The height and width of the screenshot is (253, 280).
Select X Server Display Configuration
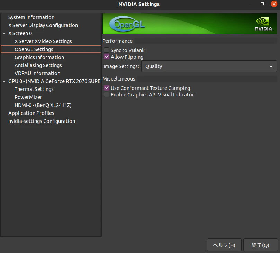[43, 25]
